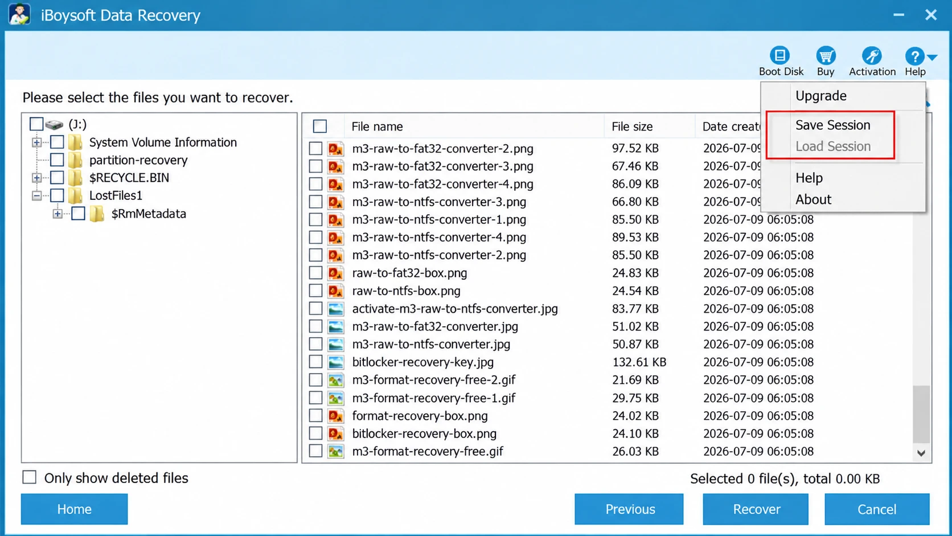Click the PNG icon of m3-raw-to-fat32-converter-3.png
This screenshot has height=536, width=952.
coord(336,166)
